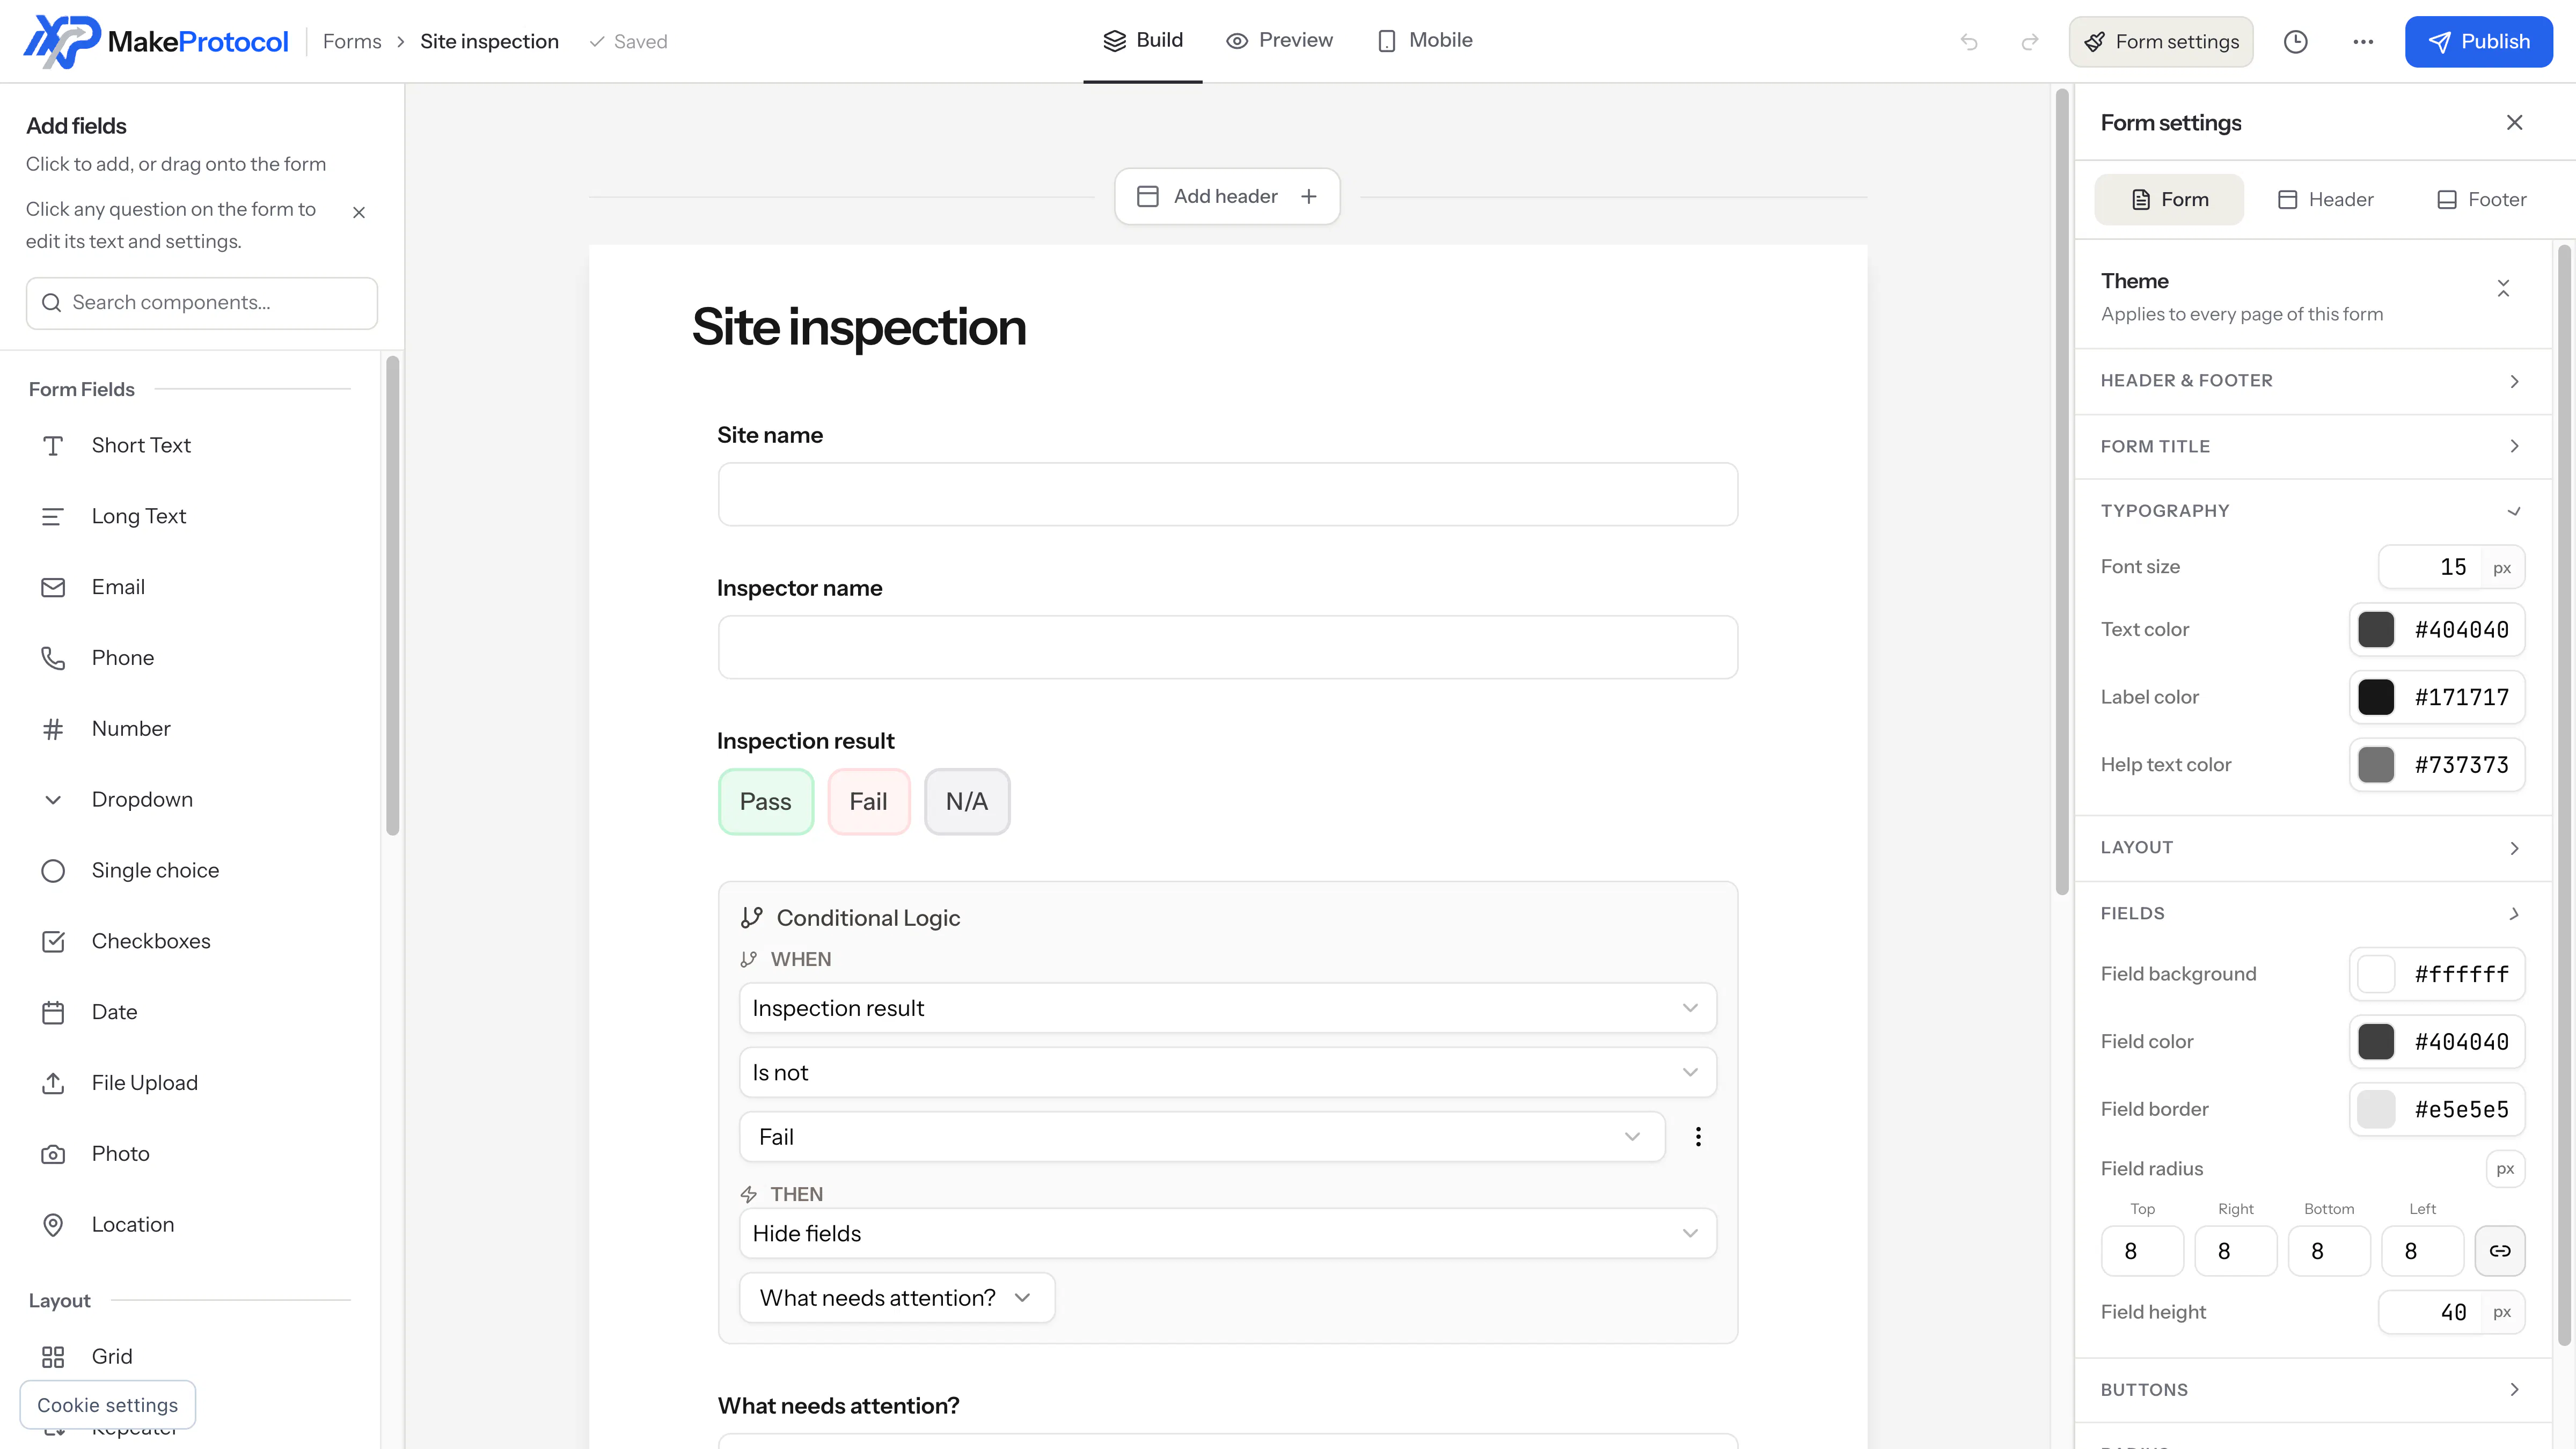Open the Inspection result WHEN dropdown
Screen dimensions: 2576x1449
coord(1228,1009)
